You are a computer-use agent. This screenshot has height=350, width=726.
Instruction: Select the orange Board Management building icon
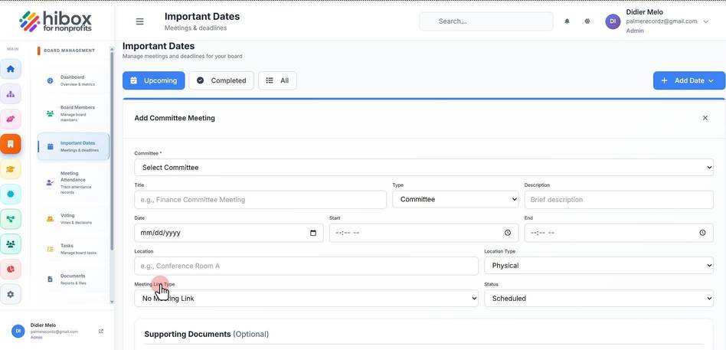(x=11, y=144)
